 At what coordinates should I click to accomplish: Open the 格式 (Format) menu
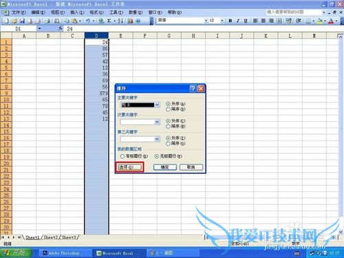[96, 12]
